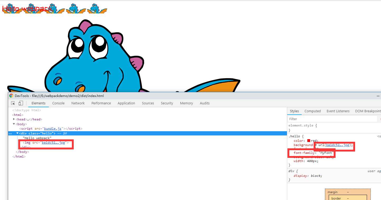Open the background url ba1dc52….jpg link
The height and width of the screenshot is (200, 381).
pos(338,145)
